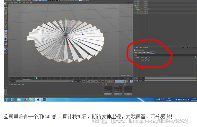Toggle the second red Autokeying button
Viewport: 197px width, 127px height.
tap(109, 81)
